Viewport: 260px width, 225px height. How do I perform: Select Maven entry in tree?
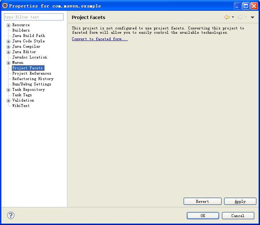pos(18,63)
